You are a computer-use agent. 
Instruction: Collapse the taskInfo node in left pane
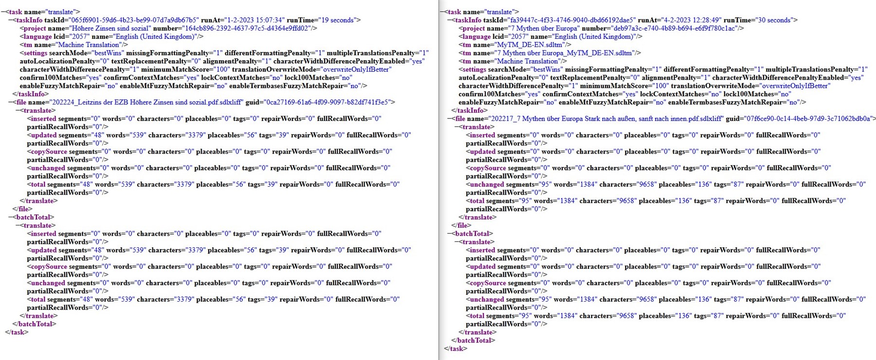[x=10, y=20]
